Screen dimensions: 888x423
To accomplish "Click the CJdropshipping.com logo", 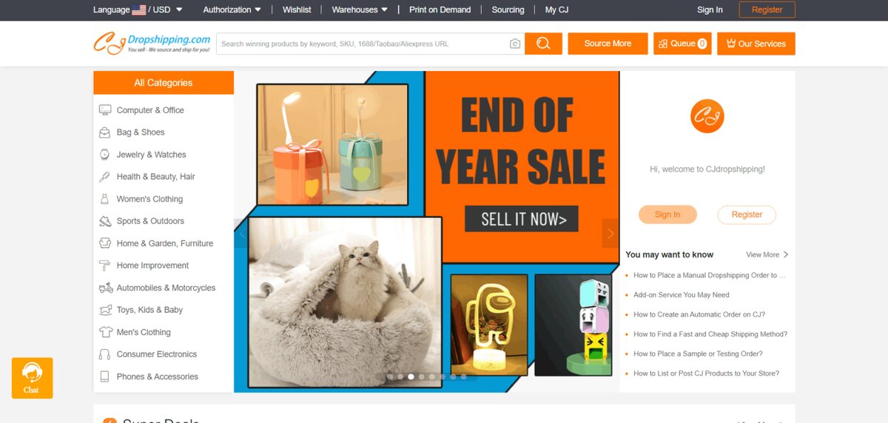I will coord(152,43).
